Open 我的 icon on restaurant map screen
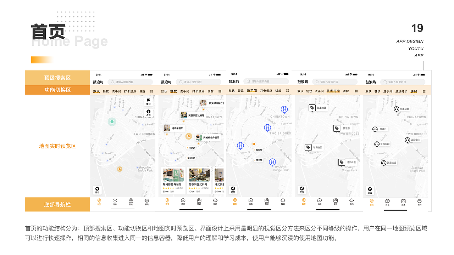This screenshot has width=454, height=255. pos(215,202)
